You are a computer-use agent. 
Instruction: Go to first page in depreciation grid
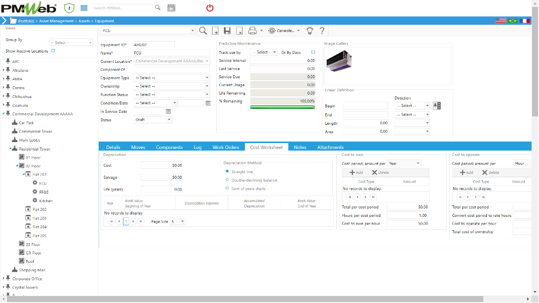pos(112,222)
